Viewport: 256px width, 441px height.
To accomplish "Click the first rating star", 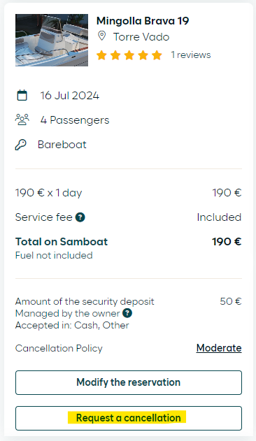I will pos(101,55).
